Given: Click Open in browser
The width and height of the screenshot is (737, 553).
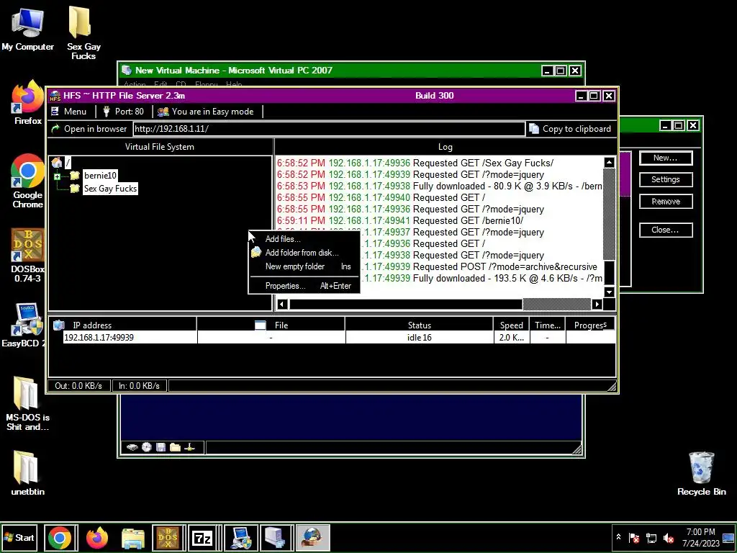Looking at the screenshot, I should point(89,129).
